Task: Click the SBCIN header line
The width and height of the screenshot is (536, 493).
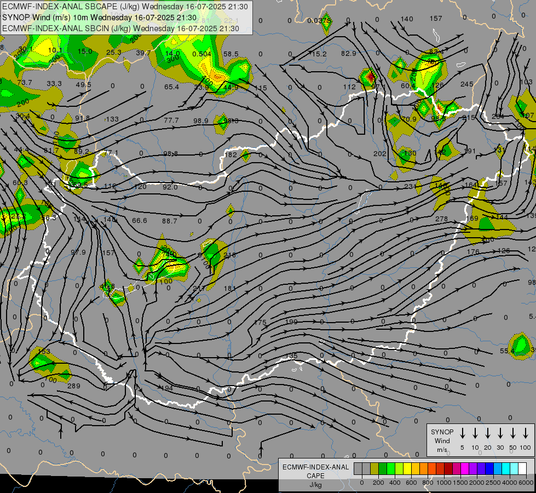Action: point(120,28)
